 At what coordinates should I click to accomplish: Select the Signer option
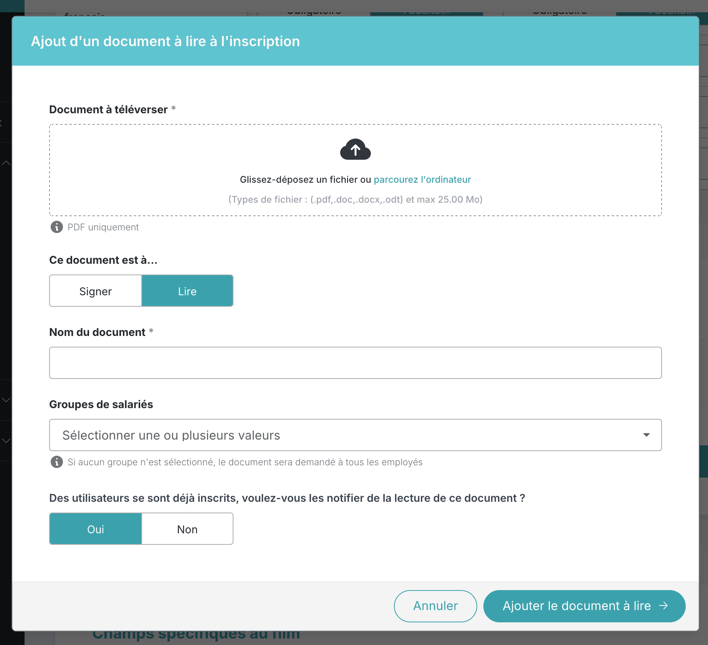coord(96,291)
